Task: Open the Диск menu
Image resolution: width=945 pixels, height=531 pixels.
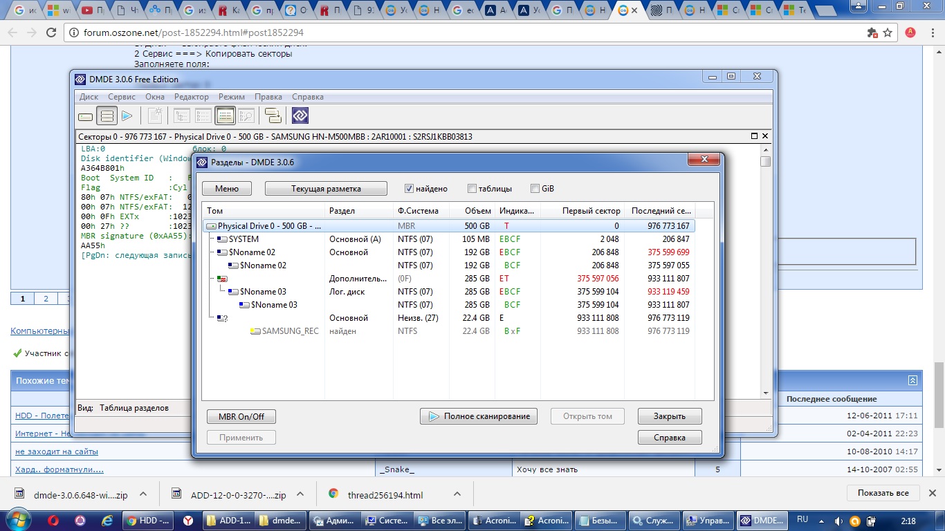Action: coord(89,97)
